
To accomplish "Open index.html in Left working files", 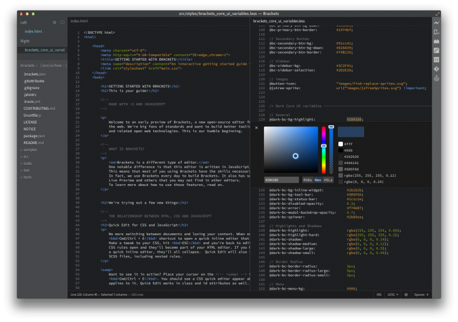I will click(x=33, y=31).
